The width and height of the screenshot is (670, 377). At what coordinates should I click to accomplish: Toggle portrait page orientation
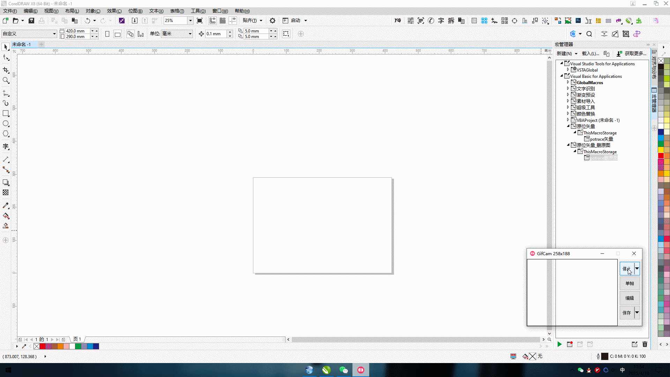point(107,34)
